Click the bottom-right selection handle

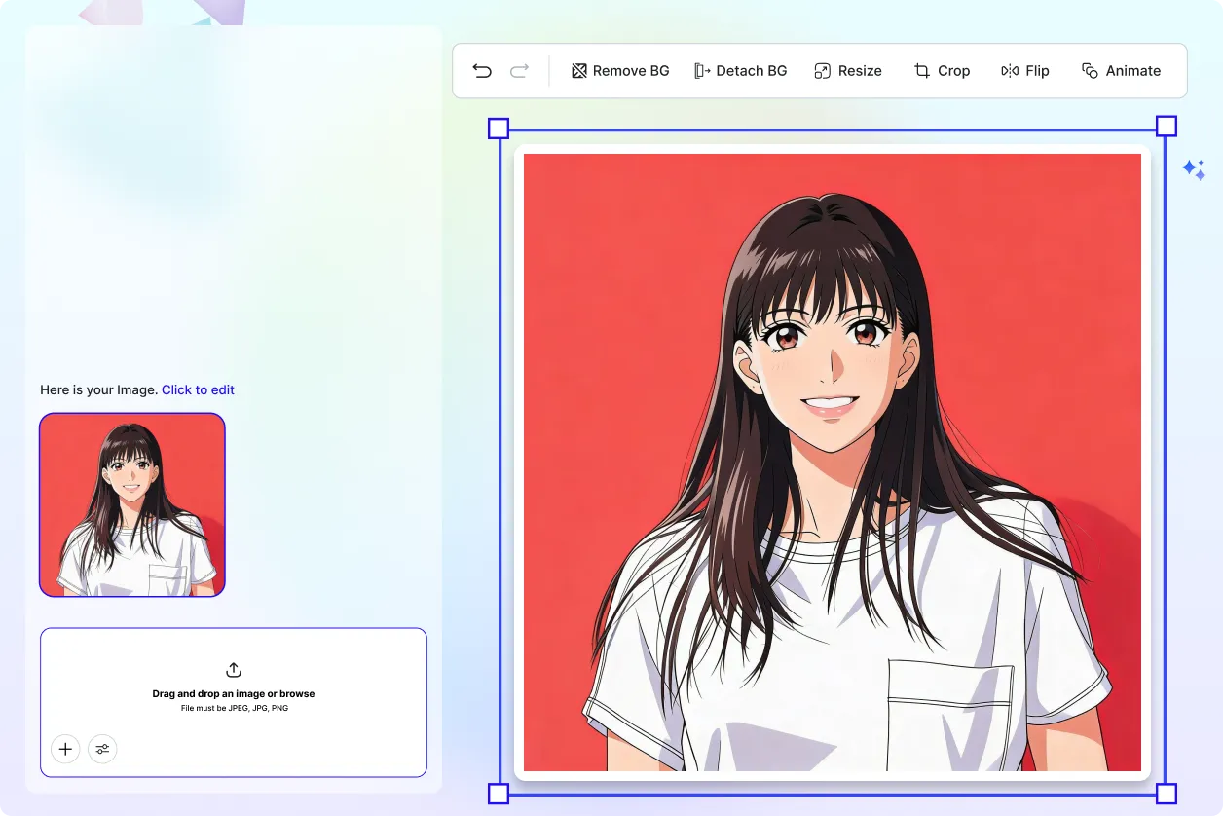point(1166,795)
